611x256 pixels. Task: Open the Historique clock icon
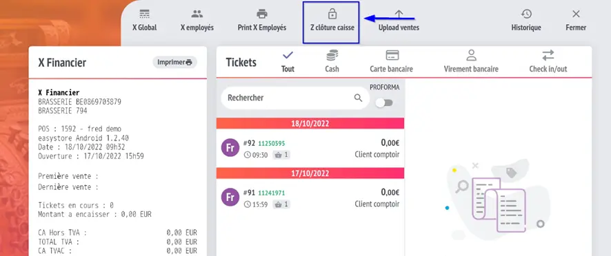526,14
